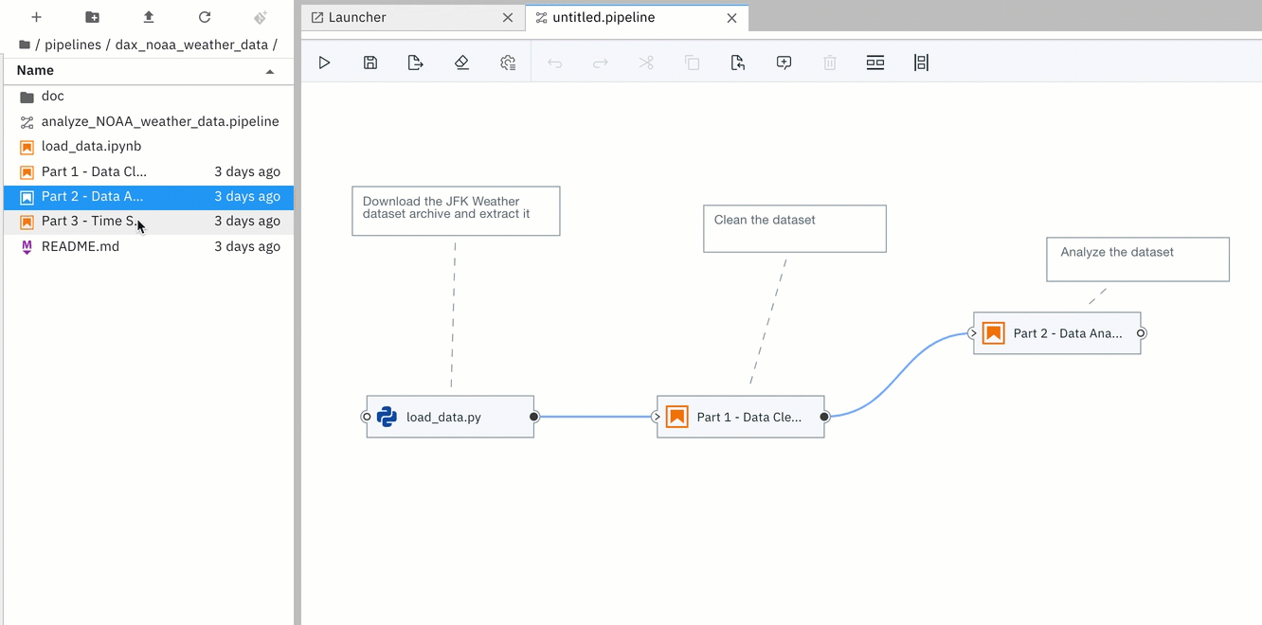Click the copy icon in toolbar

click(x=693, y=62)
